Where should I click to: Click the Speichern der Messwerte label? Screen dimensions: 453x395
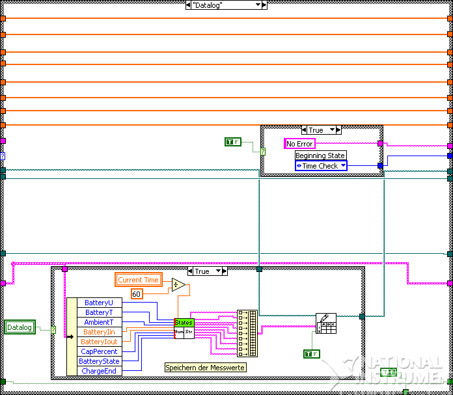205,368
